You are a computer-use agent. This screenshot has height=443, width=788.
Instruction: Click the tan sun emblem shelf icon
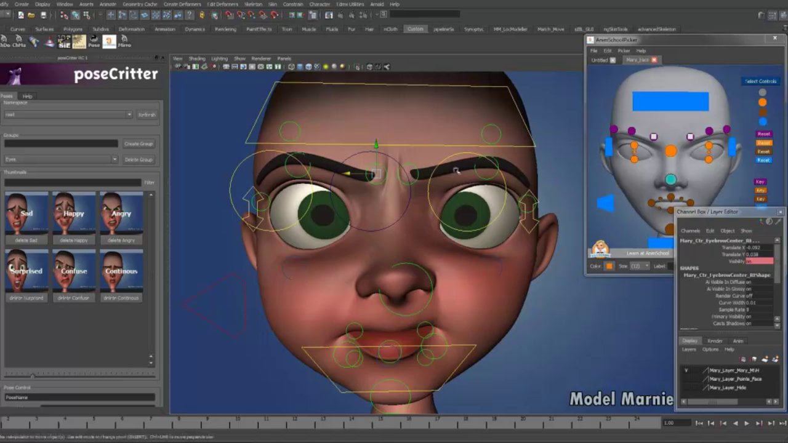[x=79, y=42]
